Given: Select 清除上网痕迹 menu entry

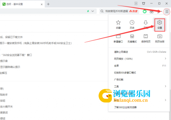Looking at the screenshot, I should pos(121,52).
